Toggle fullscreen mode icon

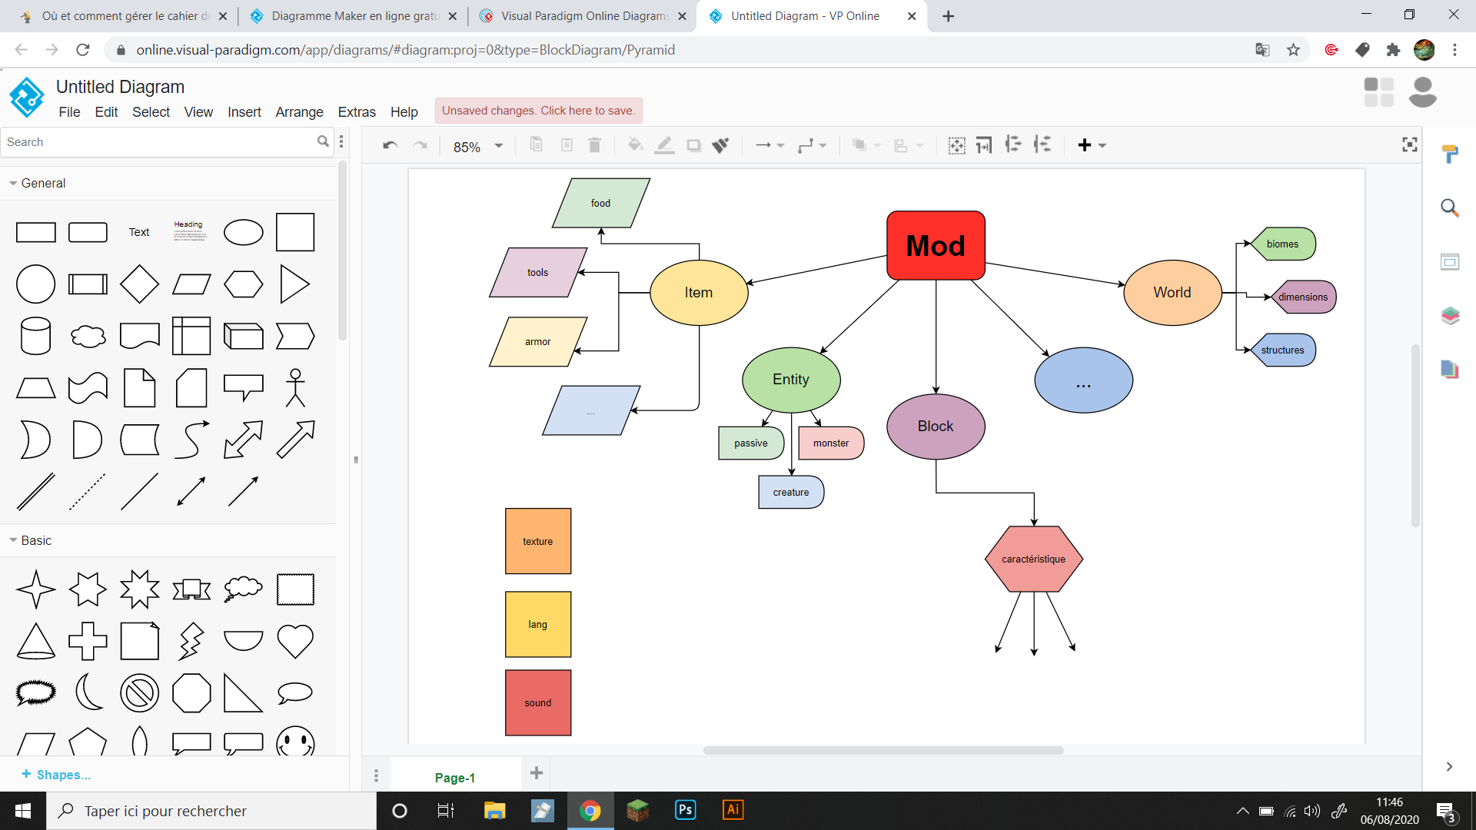click(1409, 144)
